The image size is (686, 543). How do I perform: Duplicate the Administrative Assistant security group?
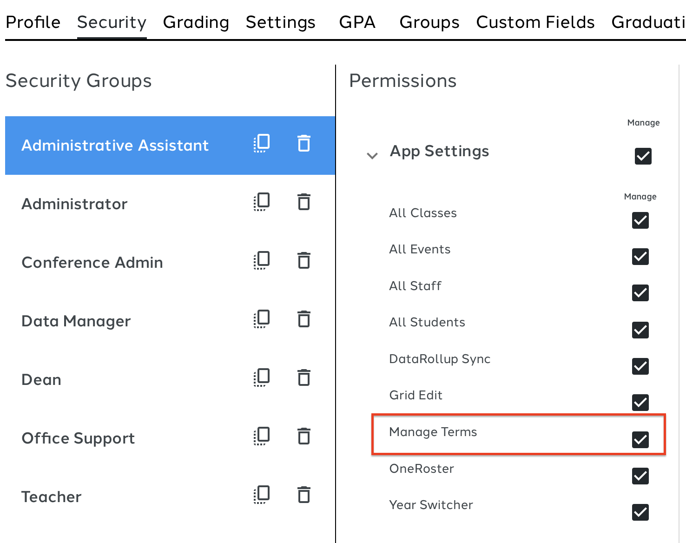[x=262, y=144]
